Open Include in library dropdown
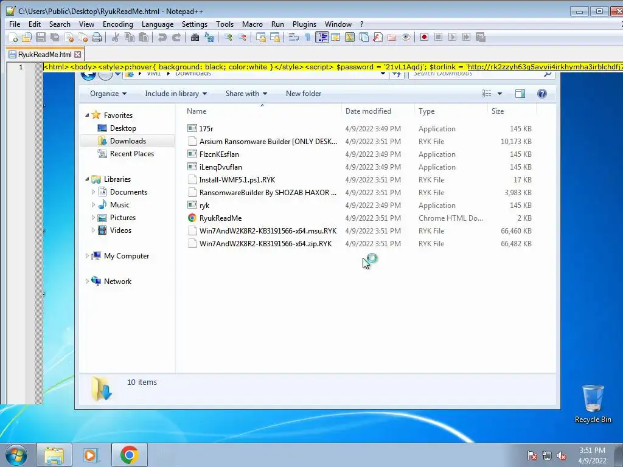The image size is (623, 467). [x=176, y=94]
